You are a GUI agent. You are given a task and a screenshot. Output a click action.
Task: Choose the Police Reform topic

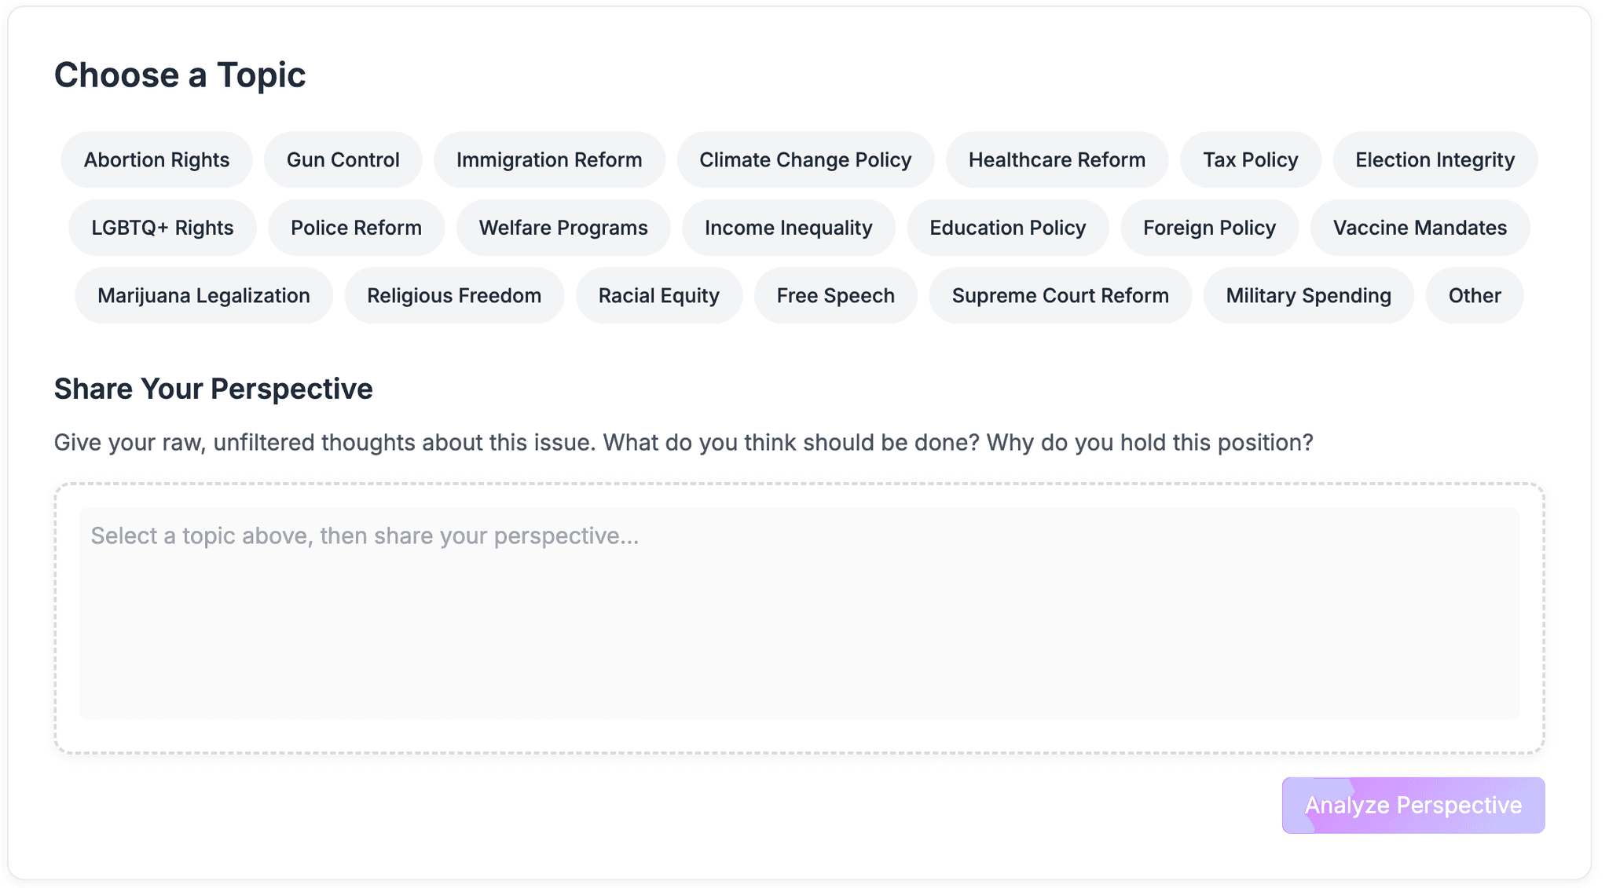tap(356, 228)
